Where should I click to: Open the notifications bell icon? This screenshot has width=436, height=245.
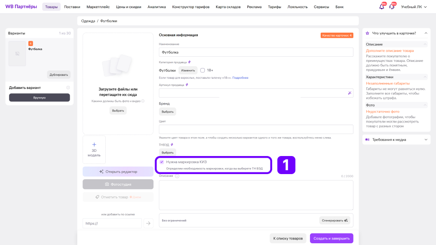pos(381,7)
